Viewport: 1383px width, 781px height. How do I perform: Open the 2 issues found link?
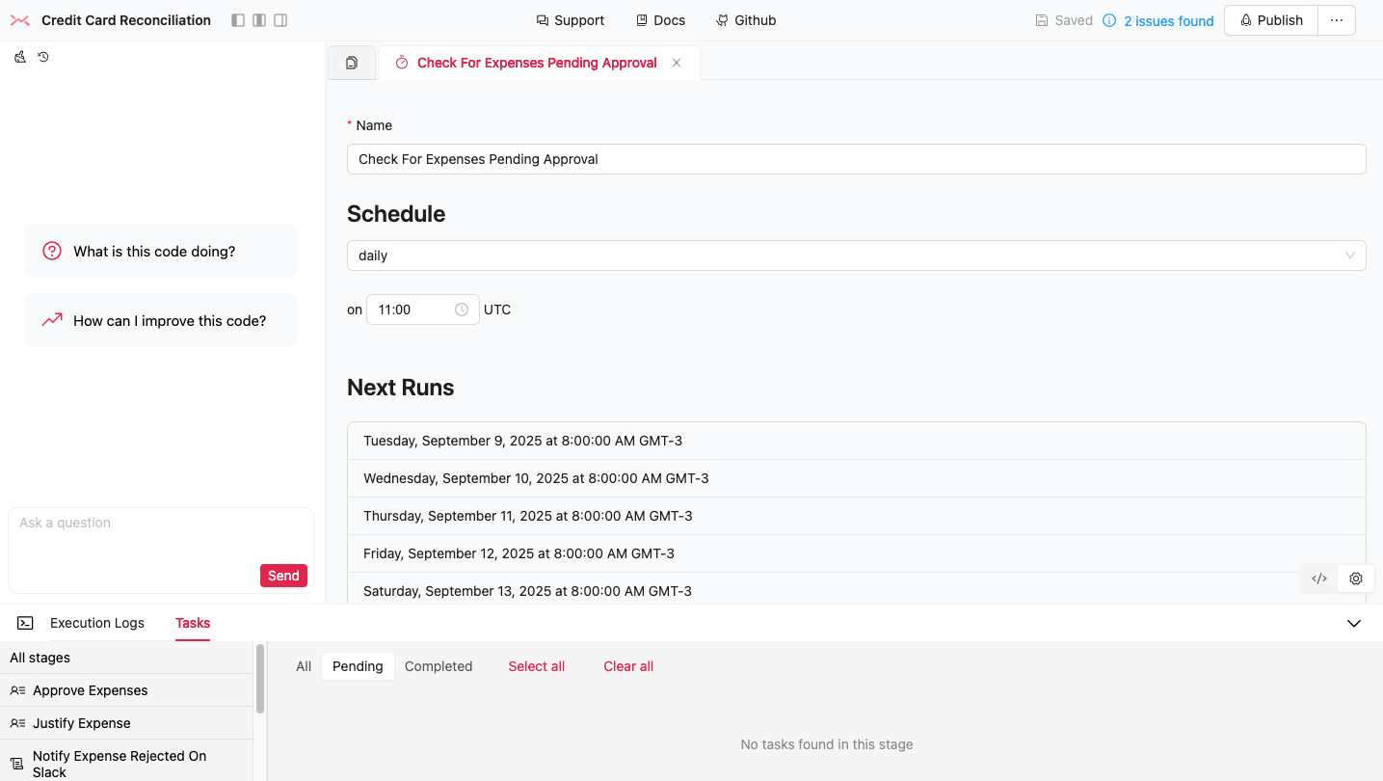pos(1168,21)
